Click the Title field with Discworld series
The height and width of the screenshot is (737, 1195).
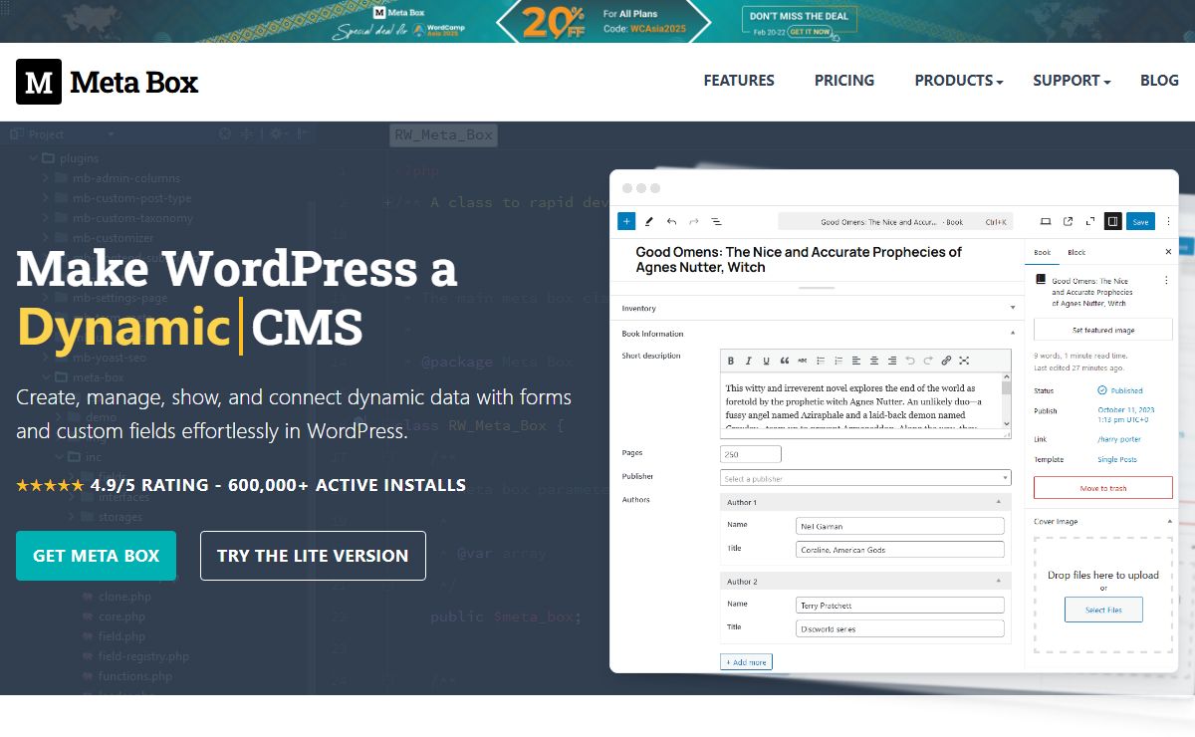(x=900, y=628)
